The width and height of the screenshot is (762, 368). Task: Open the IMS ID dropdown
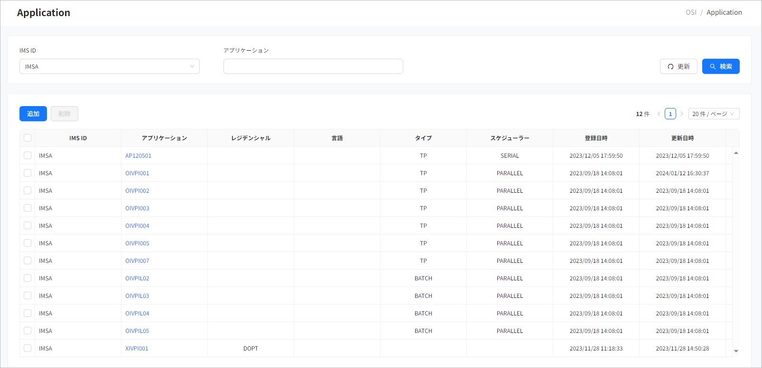109,66
